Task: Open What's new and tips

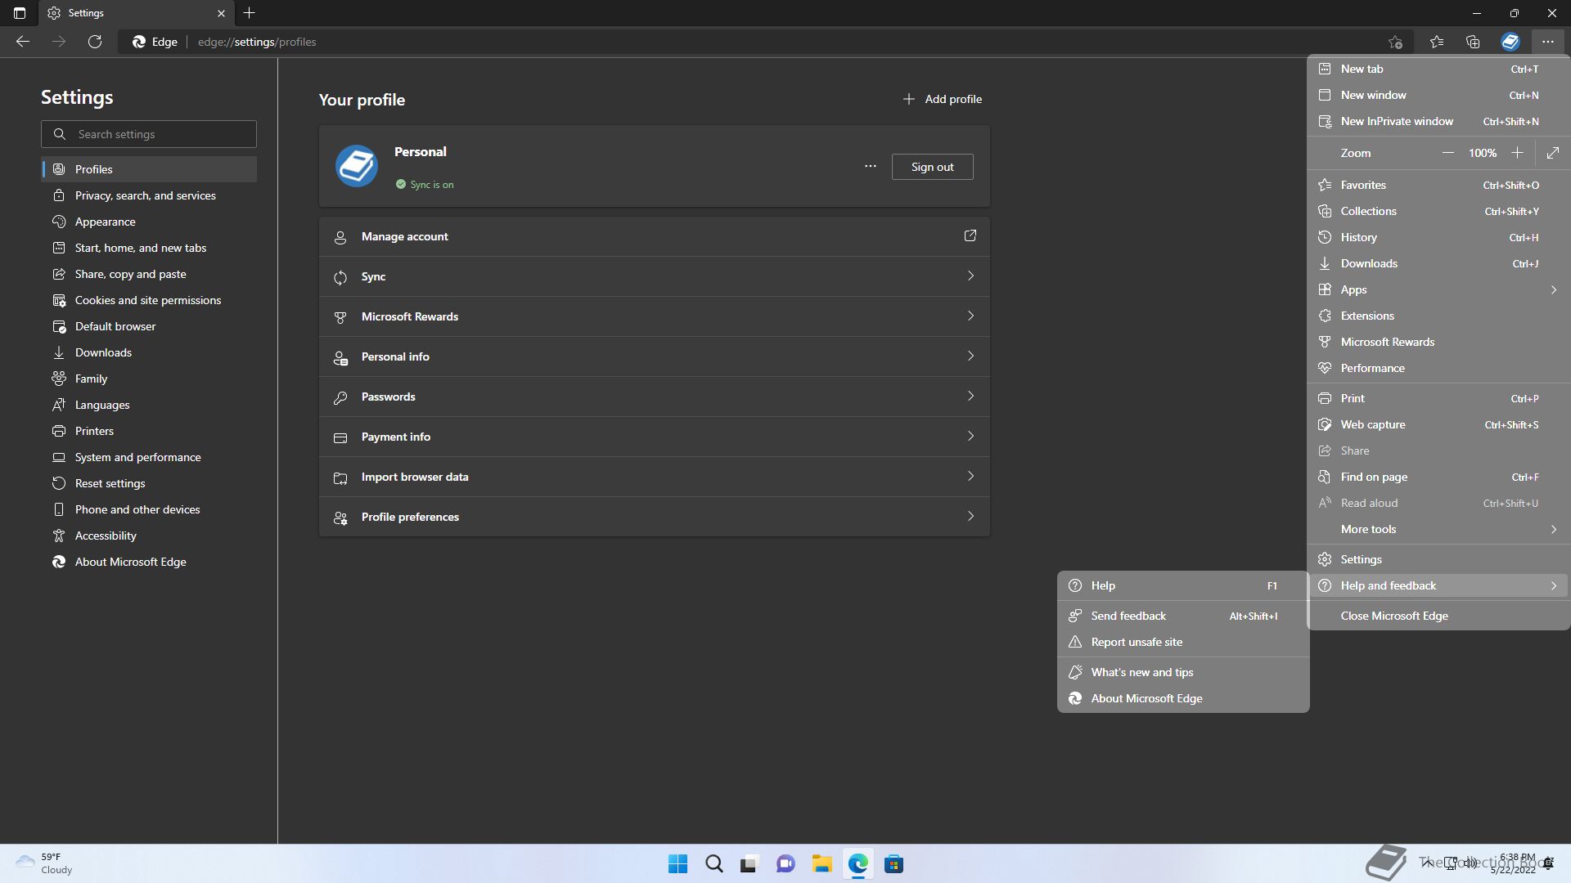Action: [1183, 672]
